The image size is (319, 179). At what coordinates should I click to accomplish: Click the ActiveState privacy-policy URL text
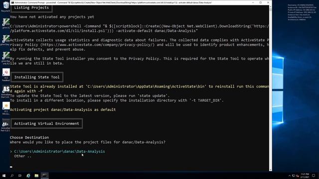click(x=98, y=45)
